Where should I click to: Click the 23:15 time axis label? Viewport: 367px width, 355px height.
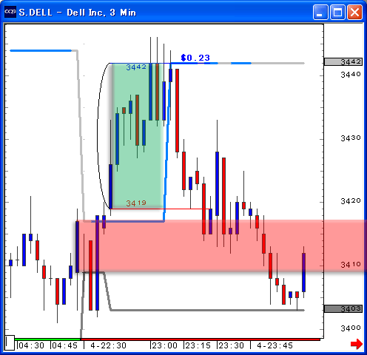(198, 345)
